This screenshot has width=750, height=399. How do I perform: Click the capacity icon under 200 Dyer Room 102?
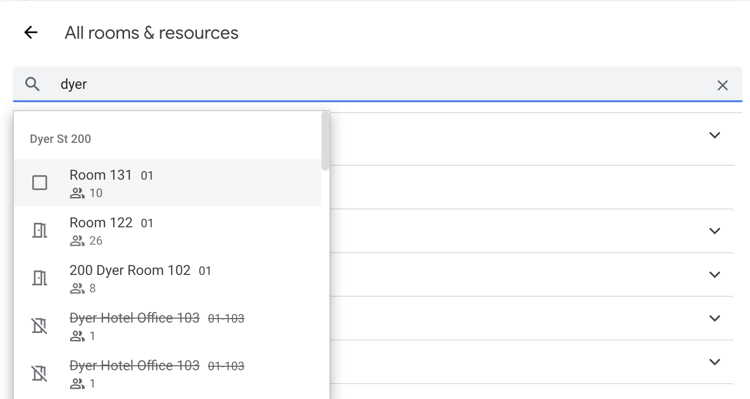(77, 288)
